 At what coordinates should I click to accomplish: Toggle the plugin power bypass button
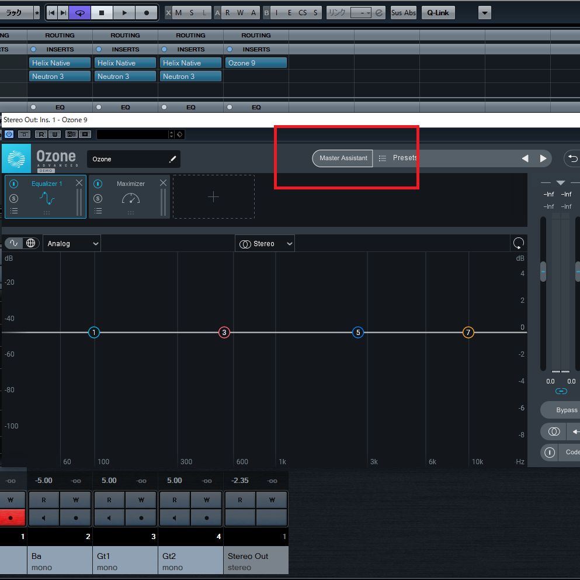[x=9, y=134]
